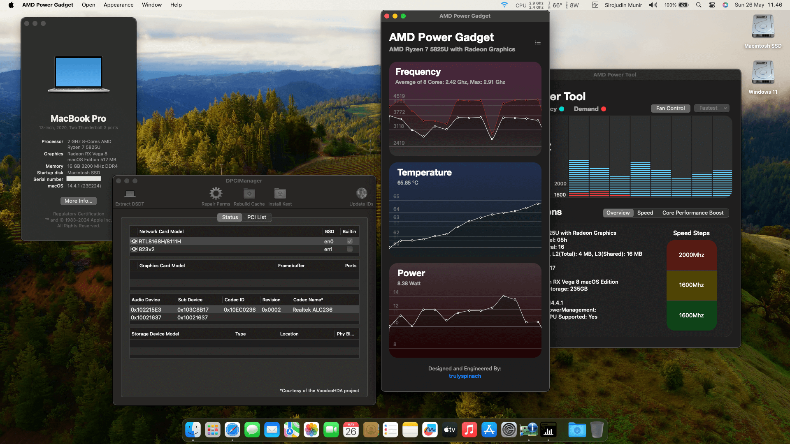Open the Open menu in menu bar

coord(88,5)
